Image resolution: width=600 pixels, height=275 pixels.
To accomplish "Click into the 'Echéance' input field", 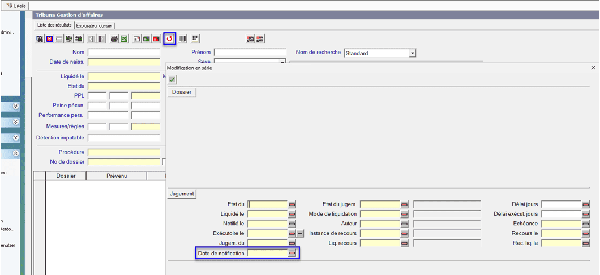I will tap(562, 224).
